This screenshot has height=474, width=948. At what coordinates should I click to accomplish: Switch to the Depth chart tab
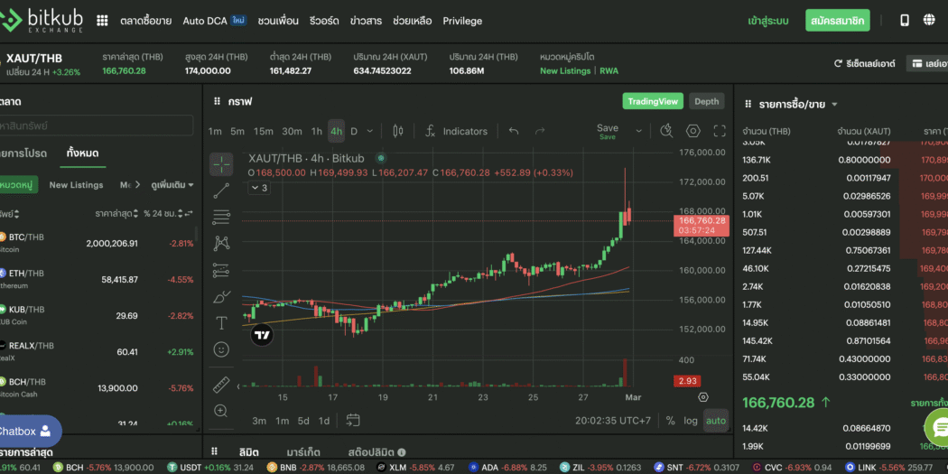coord(706,101)
